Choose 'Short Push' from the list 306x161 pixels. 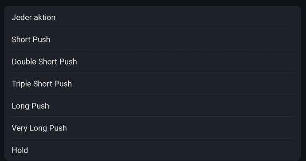153,39
